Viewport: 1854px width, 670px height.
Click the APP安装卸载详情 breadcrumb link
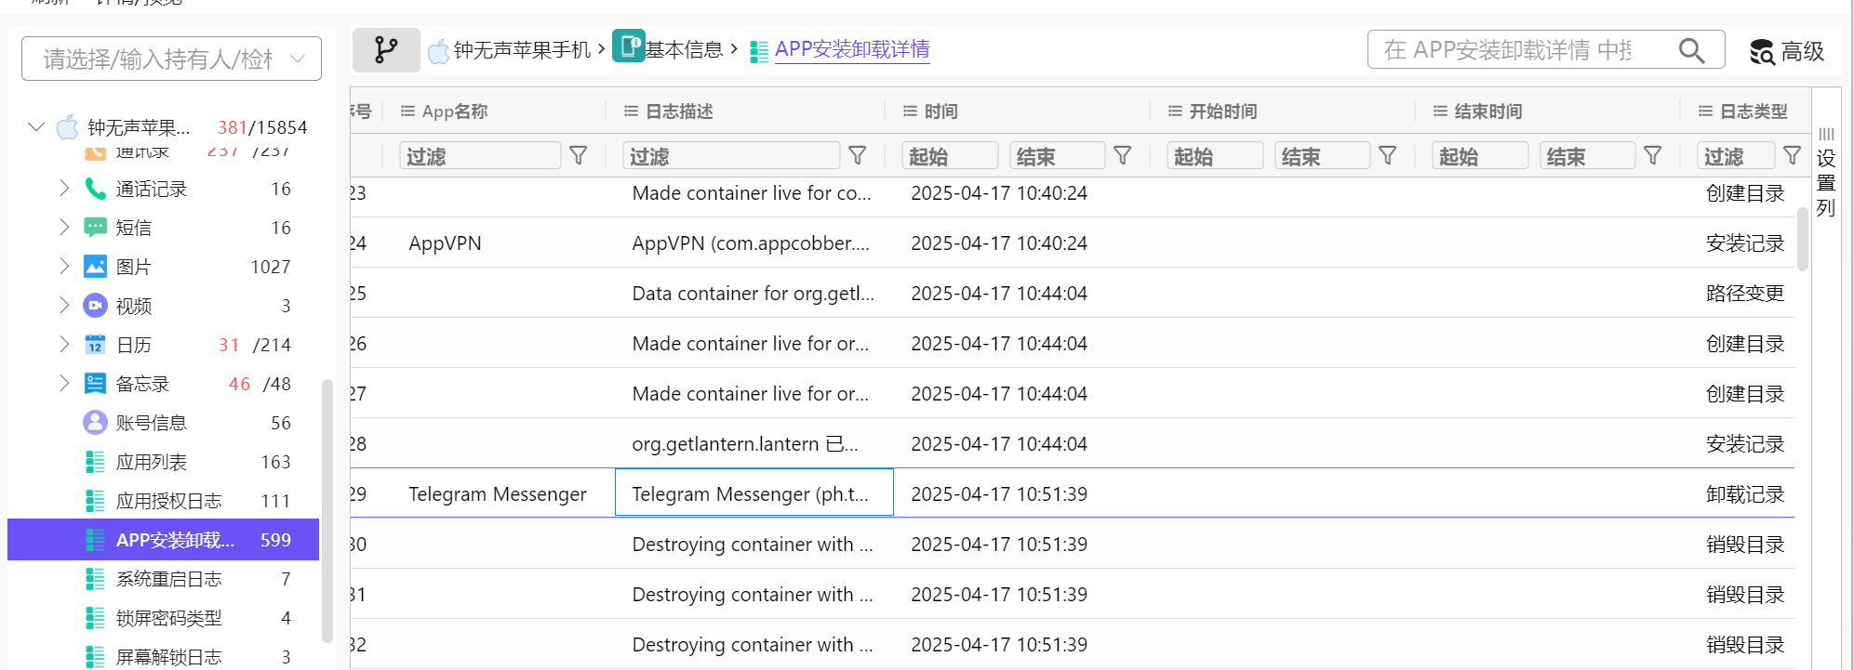coord(851,49)
